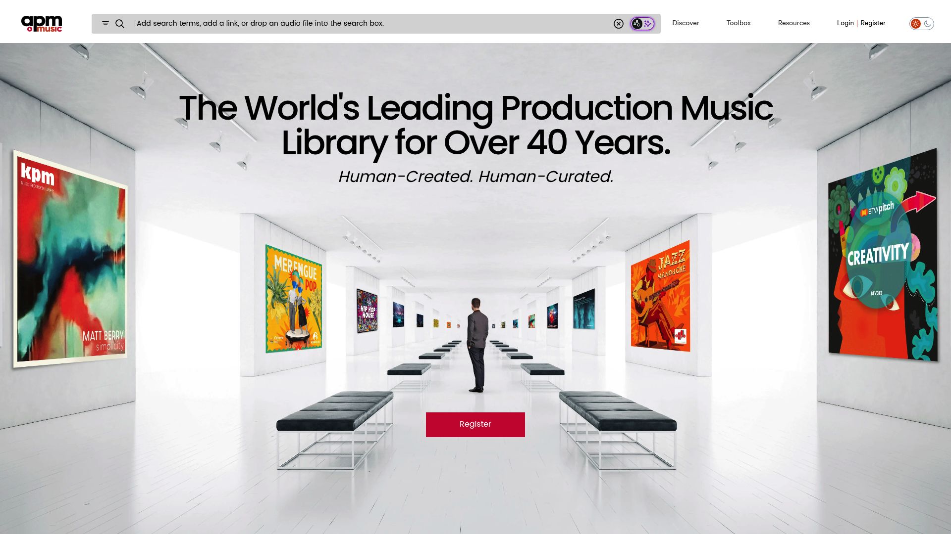The height and width of the screenshot is (534, 951).
Task: Open the Discover menu
Action: coord(685,23)
